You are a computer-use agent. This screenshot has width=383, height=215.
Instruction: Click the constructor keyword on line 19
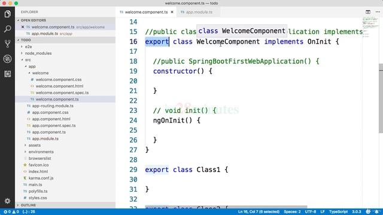click(175, 71)
